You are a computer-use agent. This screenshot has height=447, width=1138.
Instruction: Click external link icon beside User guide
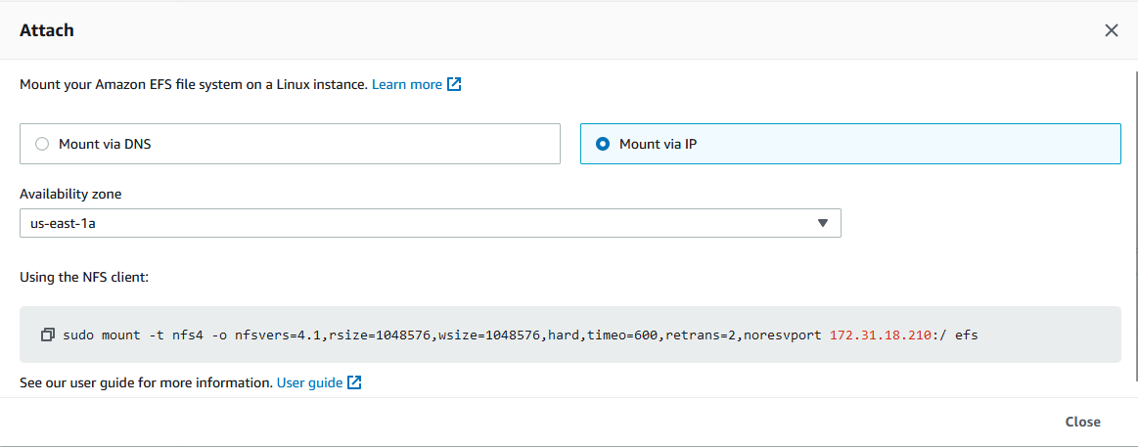[x=355, y=382]
